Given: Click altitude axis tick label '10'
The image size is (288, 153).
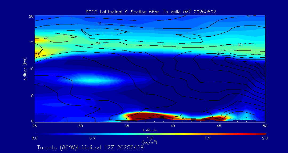Looking at the screenshot, I should tap(31, 69).
